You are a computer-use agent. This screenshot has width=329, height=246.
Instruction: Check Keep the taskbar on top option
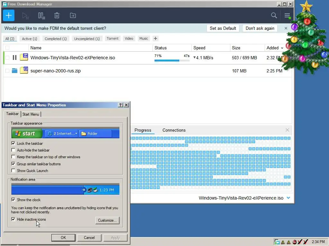click(13, 157)
